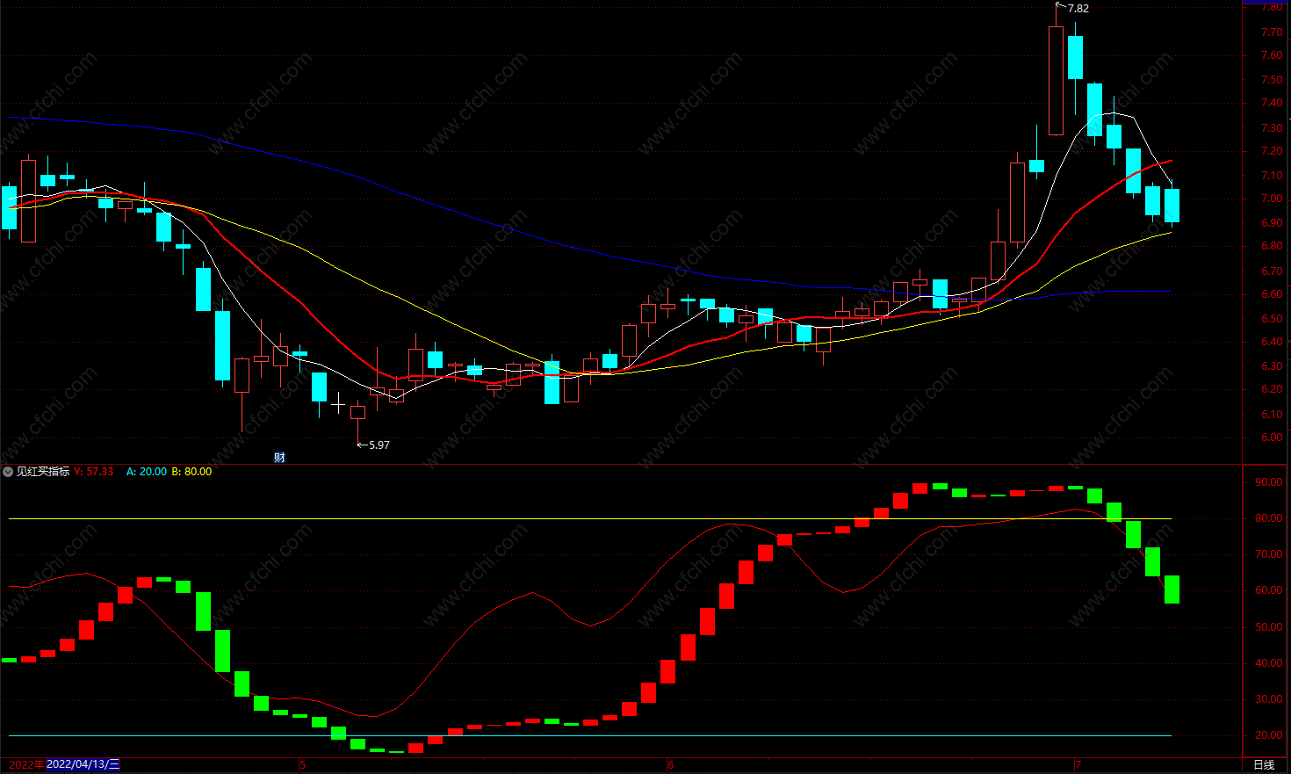Viewport: 1291px width, 774px height.
Task: Click the 2022年 year label
Action: click(x=26, y=764)
